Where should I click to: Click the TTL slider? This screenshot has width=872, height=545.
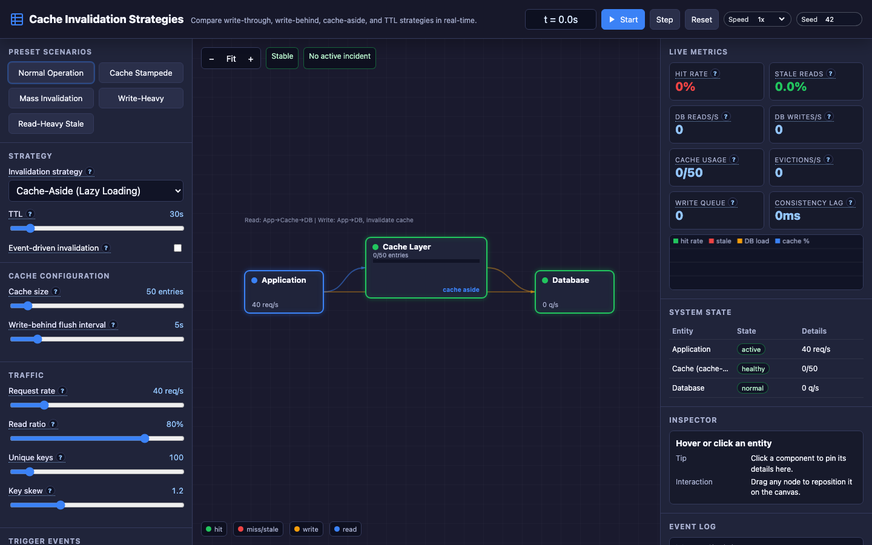point(97,228)
